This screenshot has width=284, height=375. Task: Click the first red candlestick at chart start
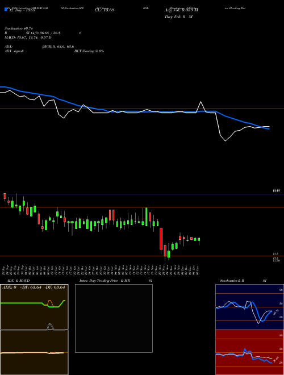[5, 196]
